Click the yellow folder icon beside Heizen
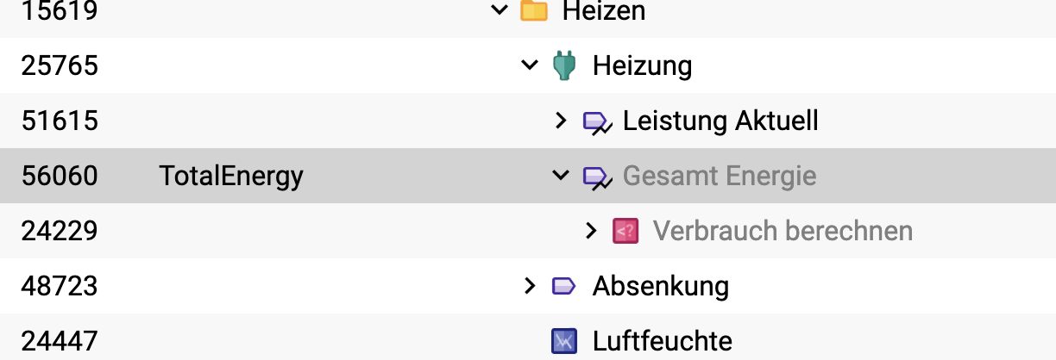The image size is (1056, 360). click(534, 10)
